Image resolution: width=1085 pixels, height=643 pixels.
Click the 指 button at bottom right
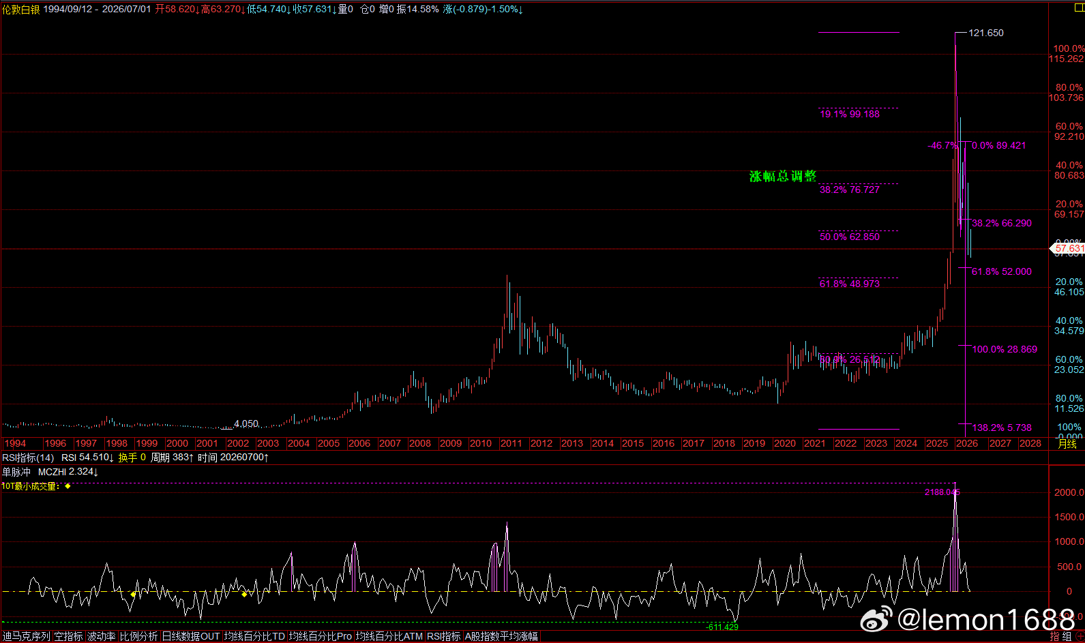[x=1055, y=636]
